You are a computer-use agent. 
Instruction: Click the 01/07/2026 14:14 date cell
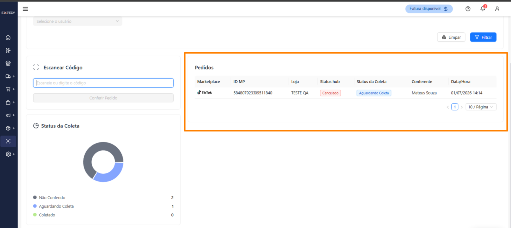(467, 93)
